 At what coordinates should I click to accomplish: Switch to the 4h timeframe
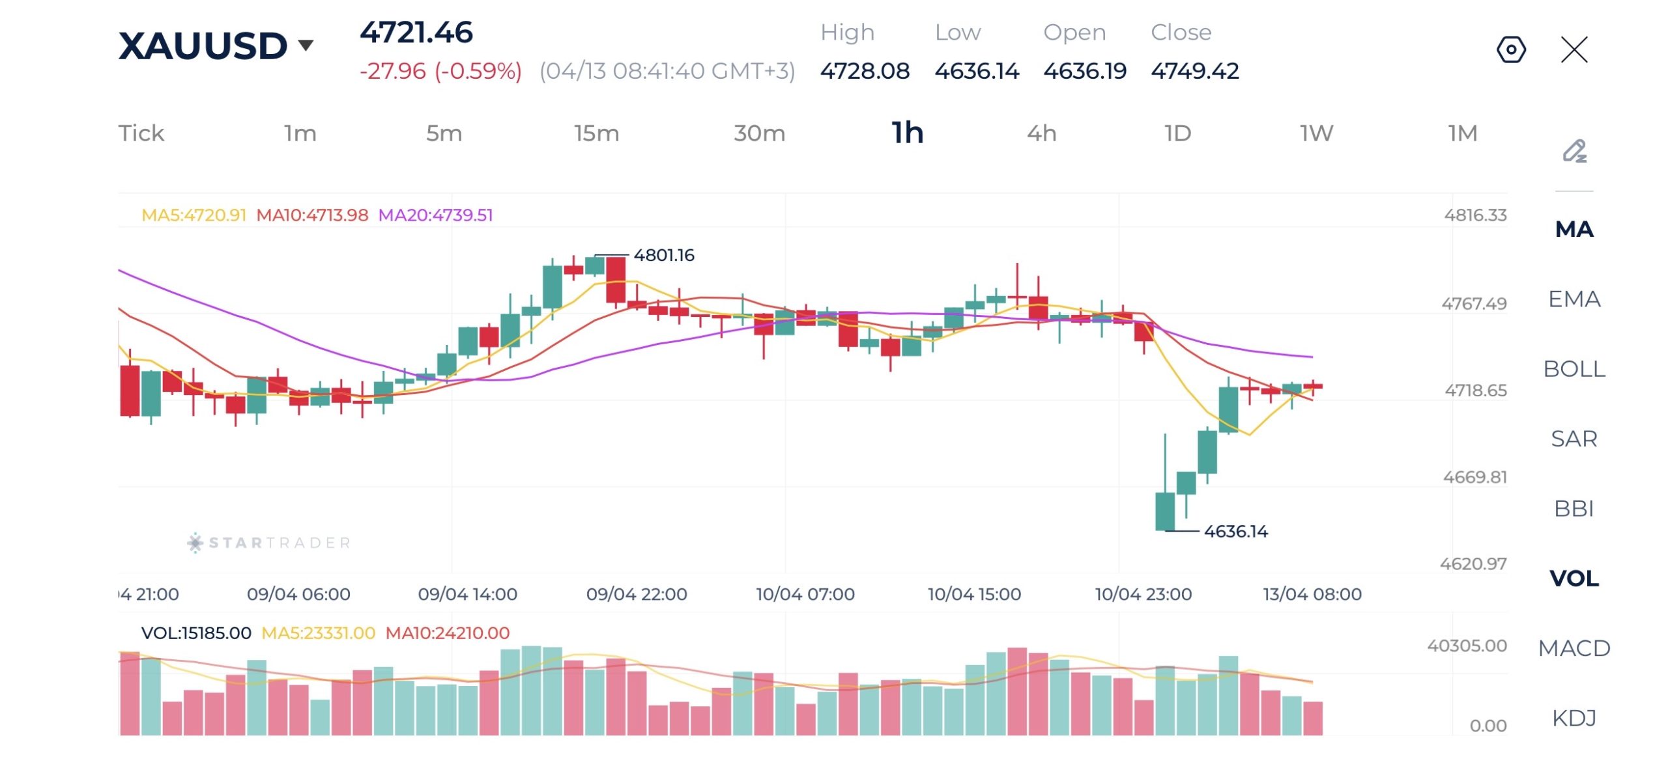(x=1041, y=133)
